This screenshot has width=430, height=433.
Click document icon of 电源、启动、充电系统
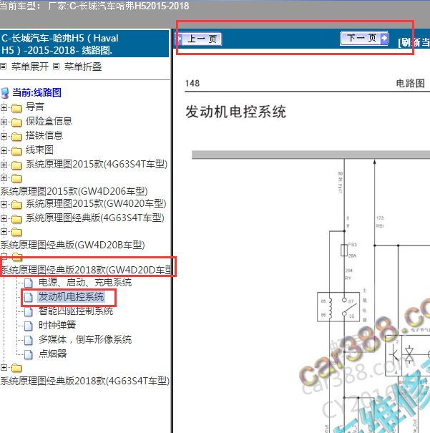[28, 283]
